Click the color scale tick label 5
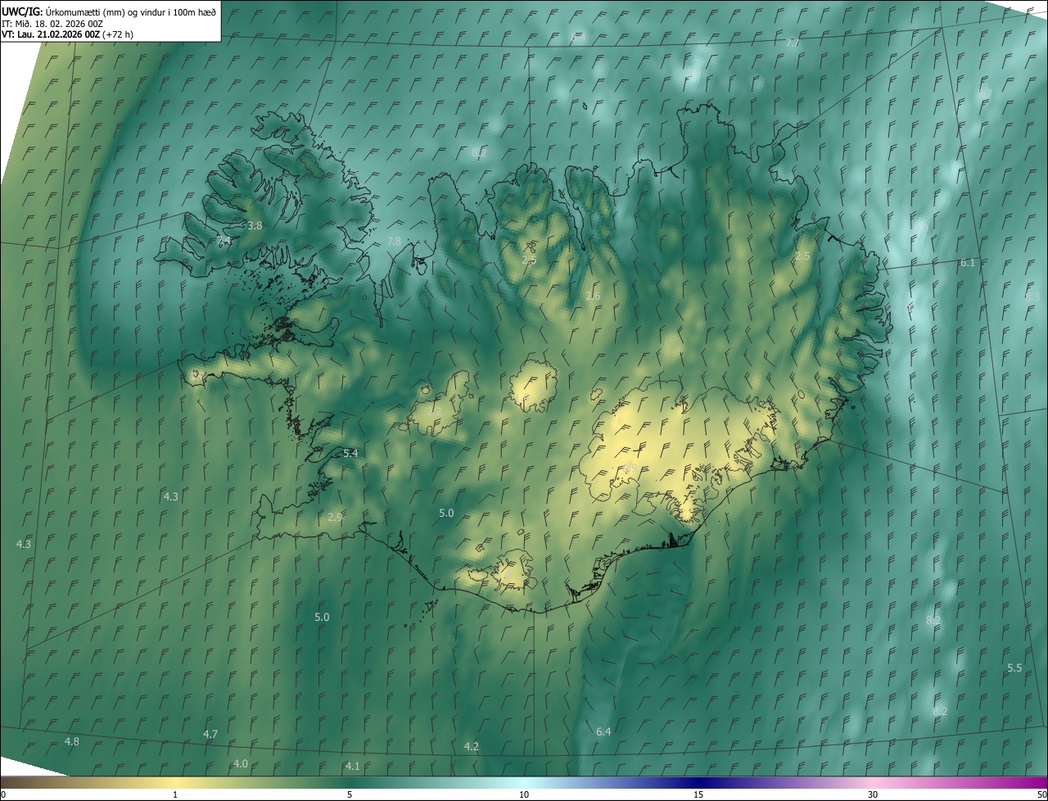The image size is (1048, 801). (350, 794)
